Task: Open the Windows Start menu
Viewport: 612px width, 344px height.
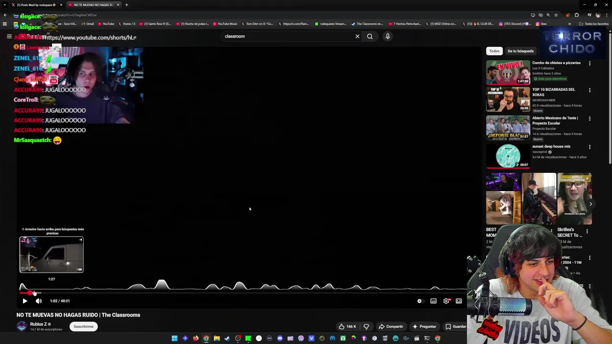Action: (x=175, y=338)
